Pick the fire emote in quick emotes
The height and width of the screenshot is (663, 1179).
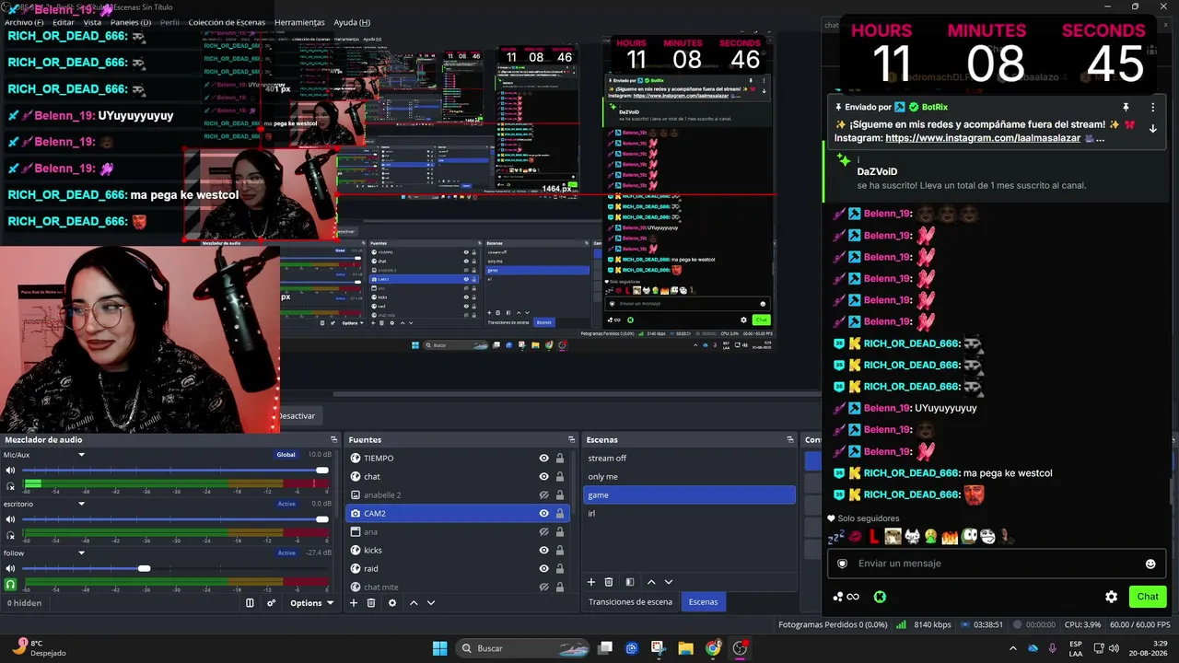click(950, 536)
